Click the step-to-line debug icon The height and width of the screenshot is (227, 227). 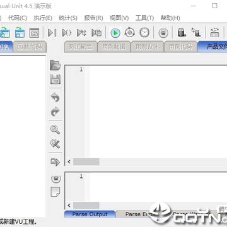[x=52, y=33]
